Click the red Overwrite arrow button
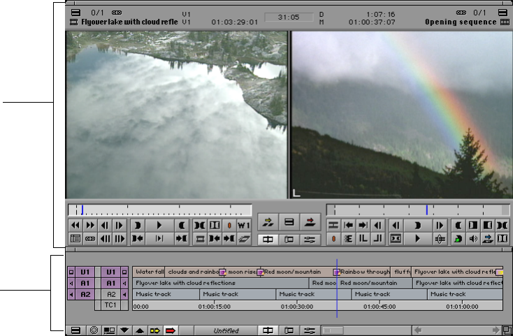 [310, 223]
